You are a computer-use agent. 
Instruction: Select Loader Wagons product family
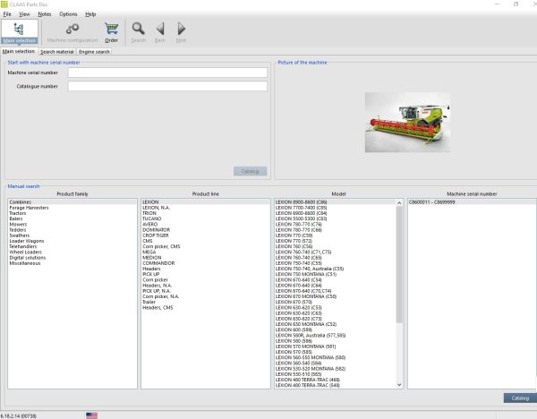click(x=72, y=241)
